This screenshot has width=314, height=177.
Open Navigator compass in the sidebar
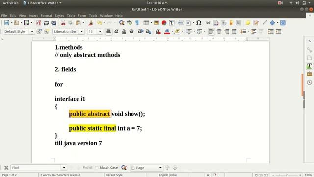(x=310, y=82)
